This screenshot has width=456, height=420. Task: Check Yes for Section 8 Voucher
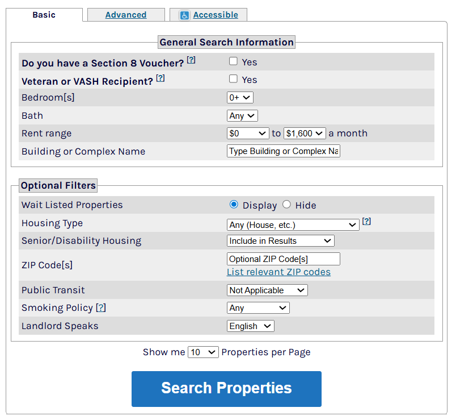coord(233,62)
